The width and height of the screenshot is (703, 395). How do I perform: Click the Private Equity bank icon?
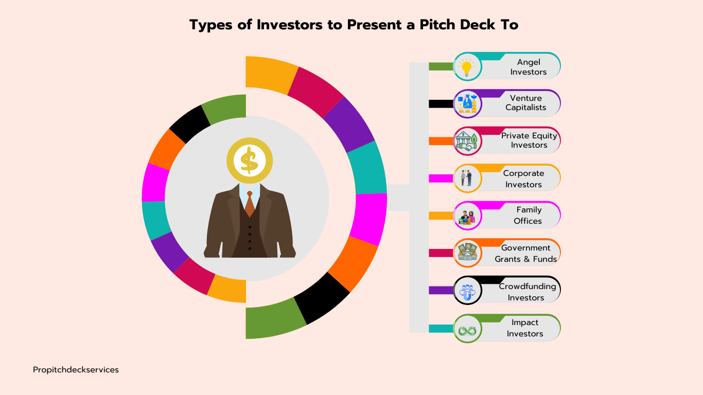pyautogui.click(x=467, y=141)
